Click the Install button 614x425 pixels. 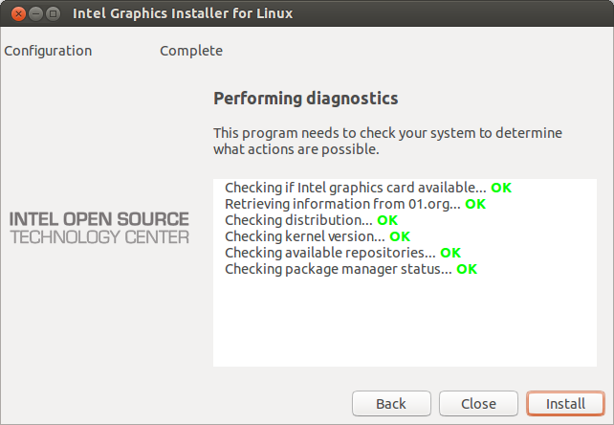point(565,403)
